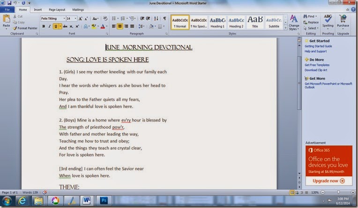Switch to the Insert tab
The width and height of the screenshot is (358, 208).
point(37,9)
